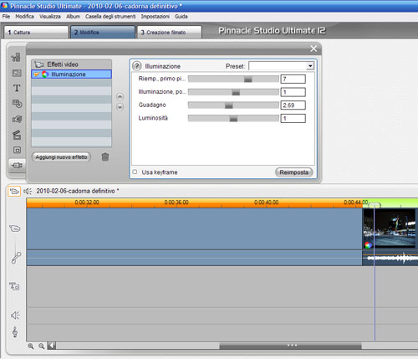The image size is (418, 359).
Task: Click the effect icon on the video clip
Action: 368,245
